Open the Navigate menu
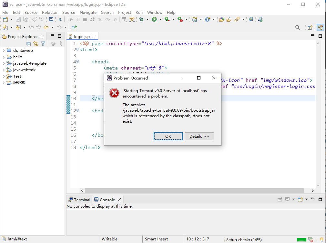The width and height of the screenshot is (326, 243). [x=88, y=12]
